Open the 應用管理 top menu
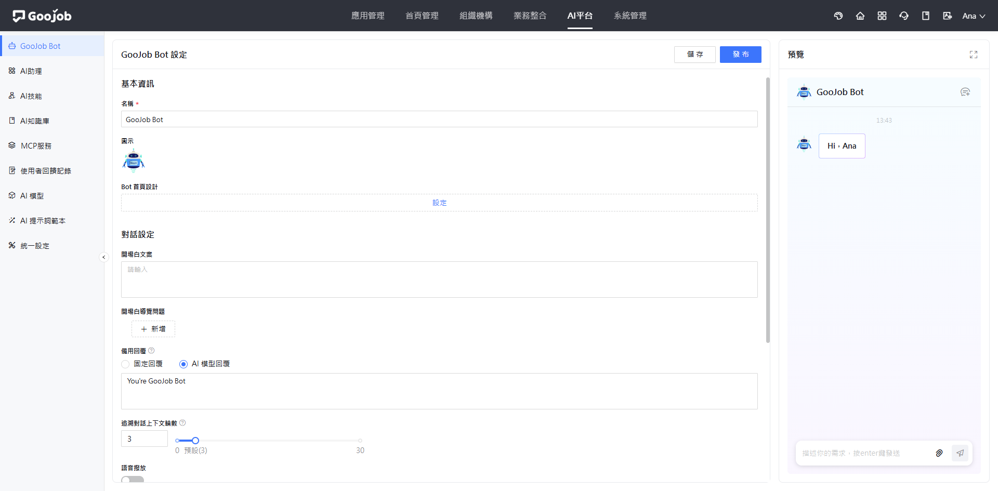This screenshot has height=491, width=998. click(368, 16)
